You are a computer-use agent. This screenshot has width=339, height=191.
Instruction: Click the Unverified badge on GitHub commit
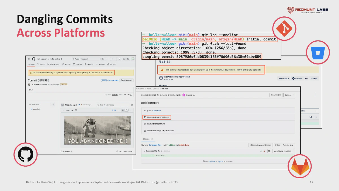point(64,84)
